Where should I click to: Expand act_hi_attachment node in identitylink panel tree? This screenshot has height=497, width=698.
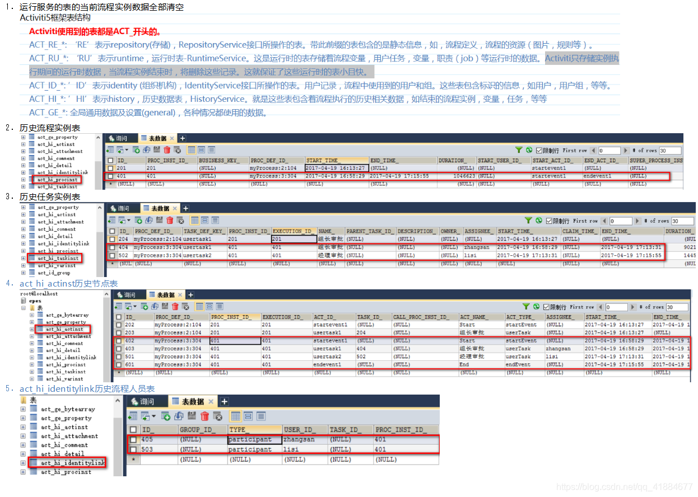coord(23,436)
